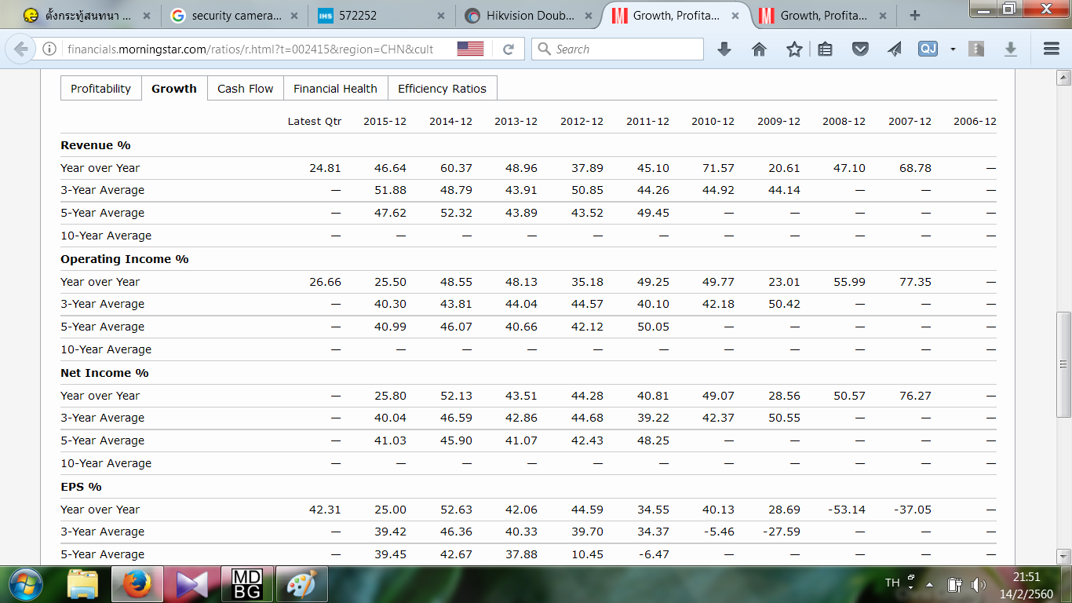Viewport: 1072px width, 603px height.
Task: Open the Efficiency Ratios tab
Action: [x=442, y=89]
